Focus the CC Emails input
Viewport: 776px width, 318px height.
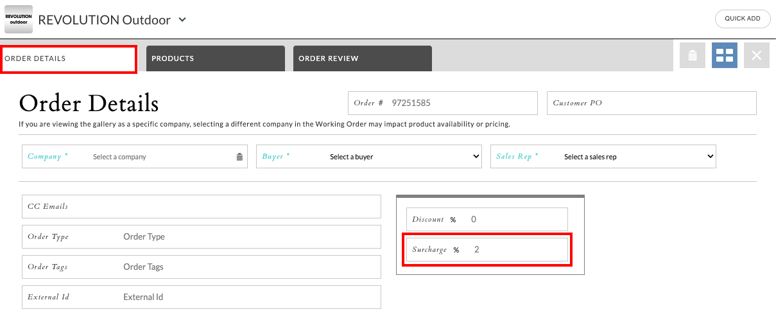[202, 206]
